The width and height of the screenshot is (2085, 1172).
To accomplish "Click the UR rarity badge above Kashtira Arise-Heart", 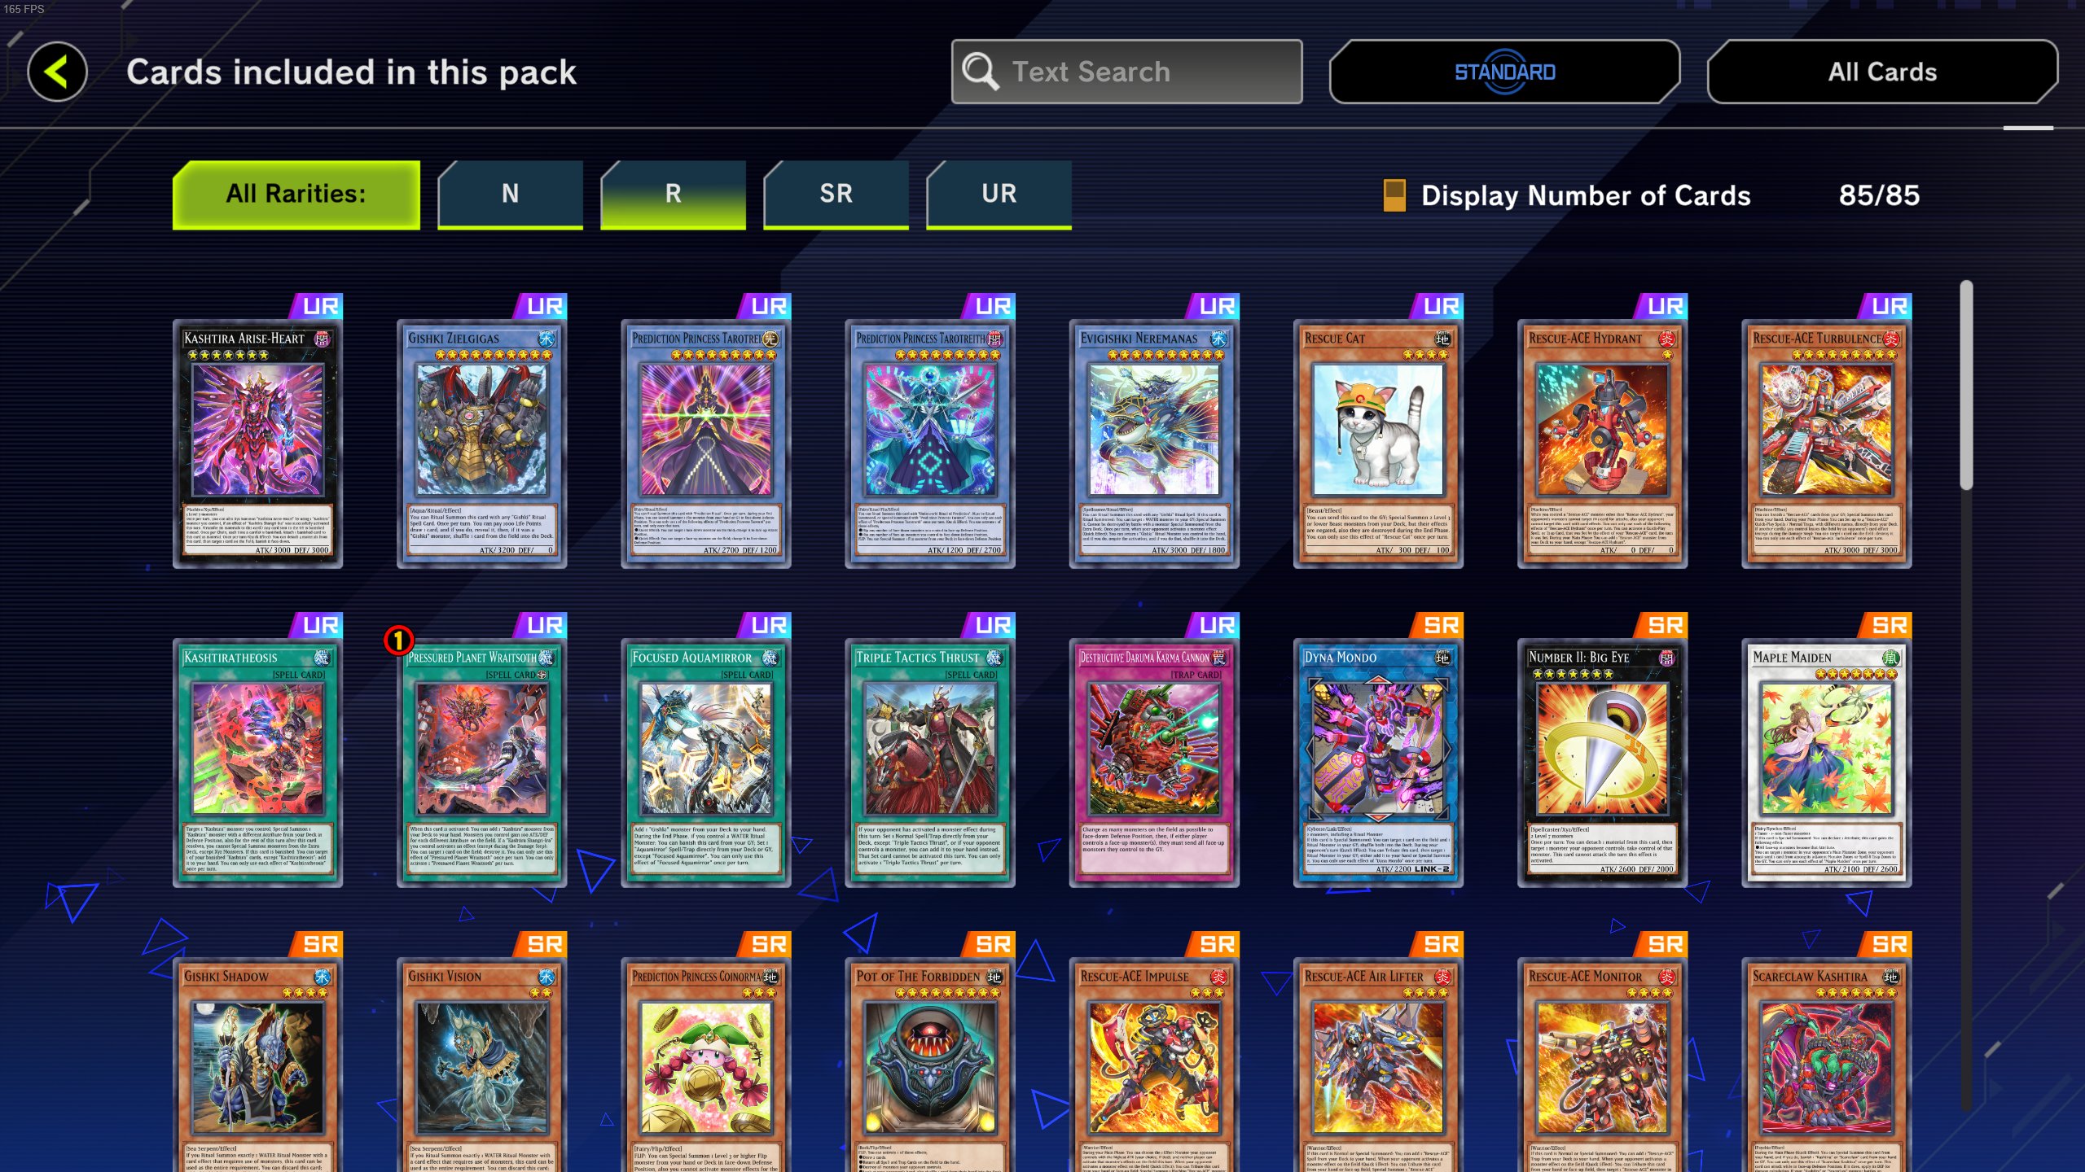I will point(318,306).
